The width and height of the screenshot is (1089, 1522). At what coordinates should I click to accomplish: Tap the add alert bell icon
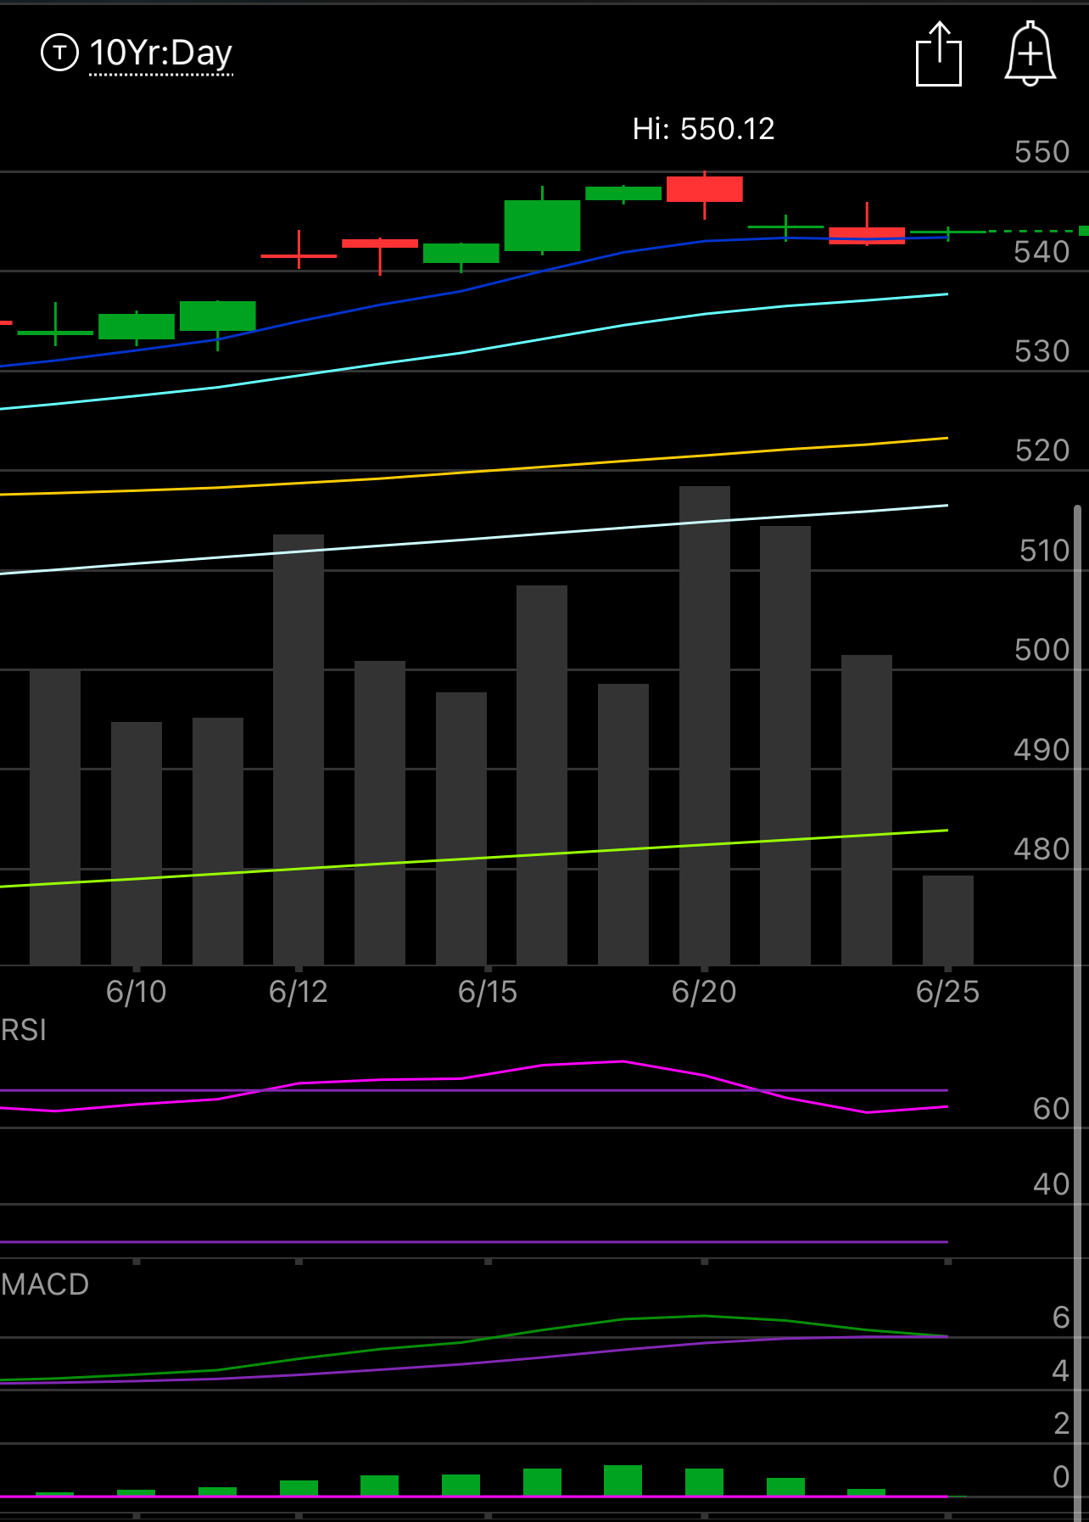point(1030,53)
